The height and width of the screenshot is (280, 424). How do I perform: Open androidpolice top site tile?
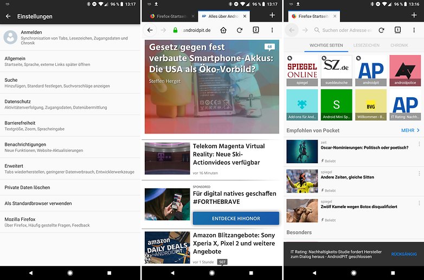click(405, 71)
